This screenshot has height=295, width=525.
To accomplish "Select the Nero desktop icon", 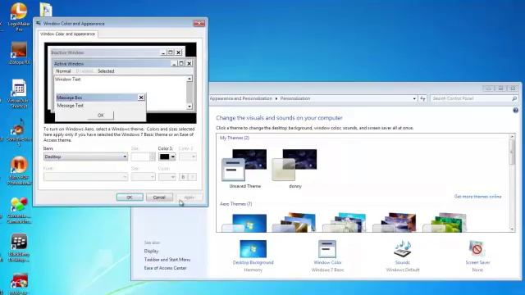I will point(19,170).
